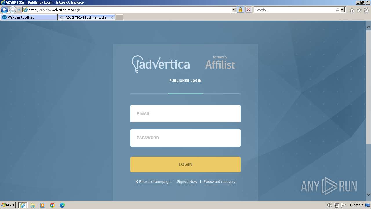Image resolution: width=371 pixels, height=209 pixels.
Task: Click the page scrollbar up arrow
Action: (368, 27)
